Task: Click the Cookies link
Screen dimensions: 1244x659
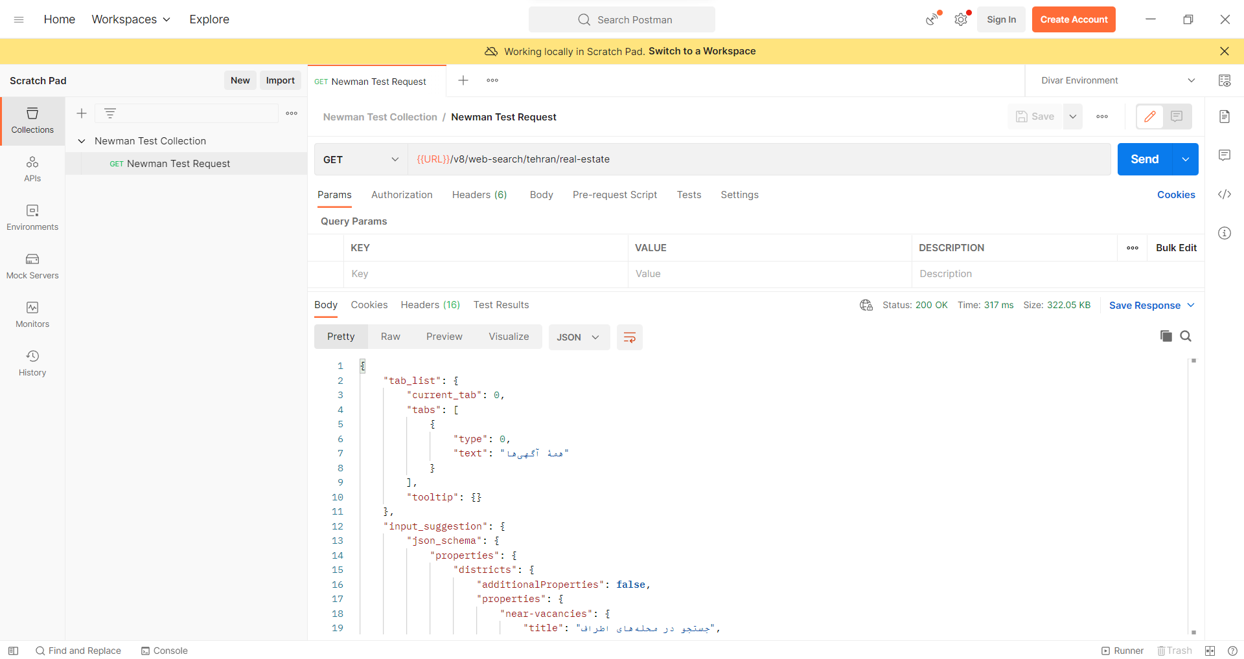Action: click(1176, 195)
